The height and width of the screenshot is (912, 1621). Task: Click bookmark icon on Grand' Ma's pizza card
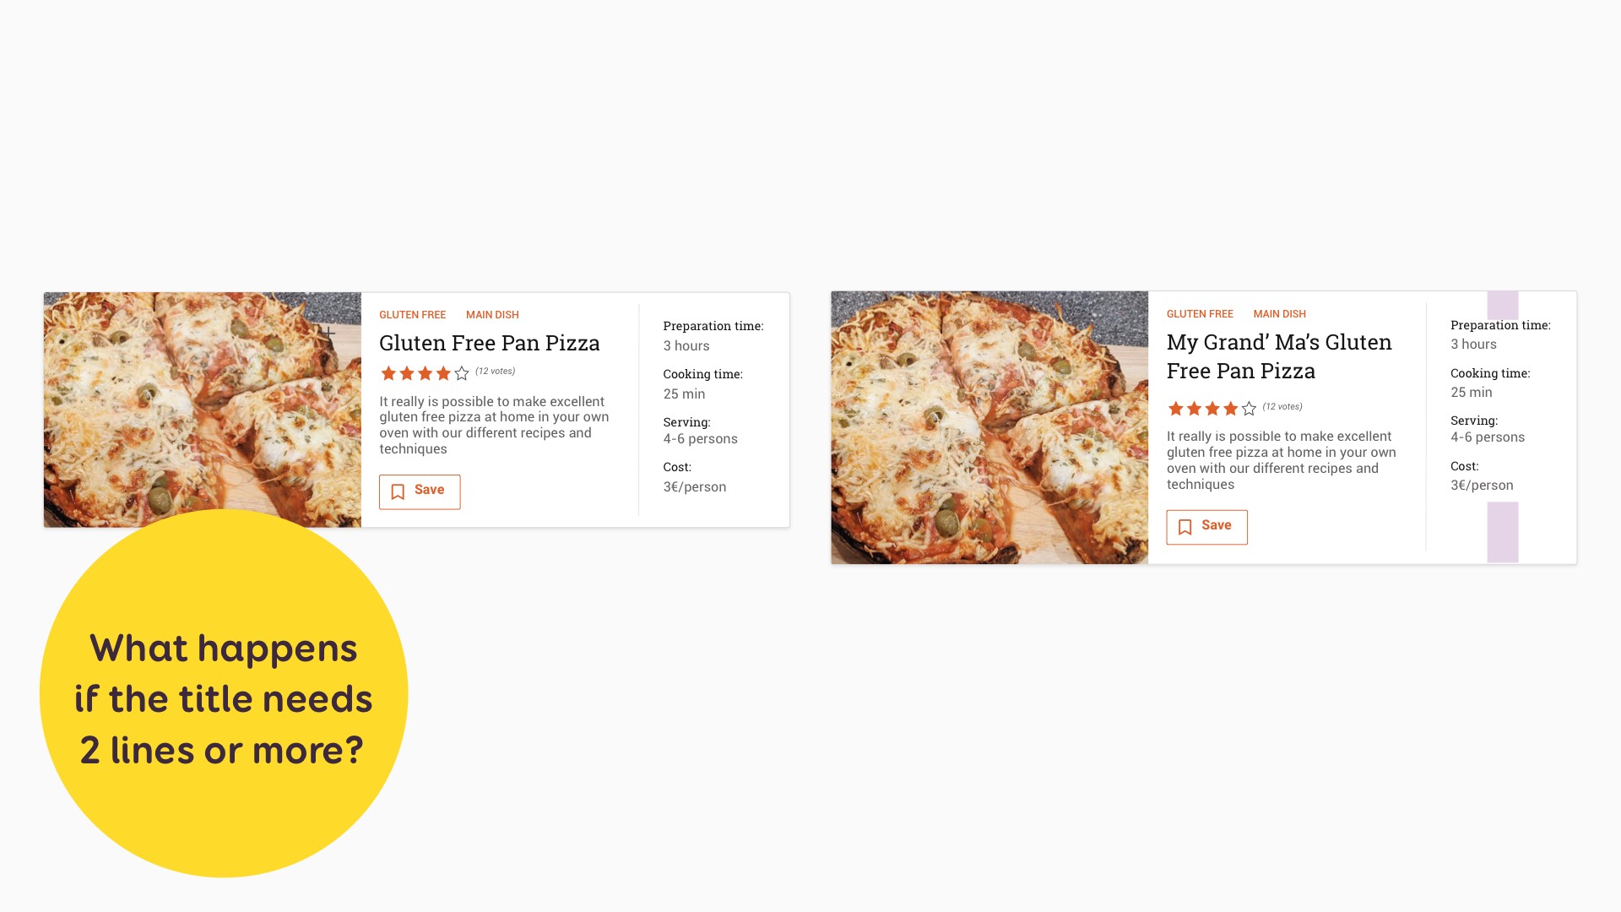tap(1185, 527)
